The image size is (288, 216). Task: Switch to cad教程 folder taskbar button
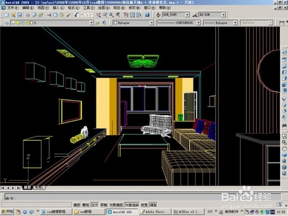pyautogui.click(x=89, y=212)
